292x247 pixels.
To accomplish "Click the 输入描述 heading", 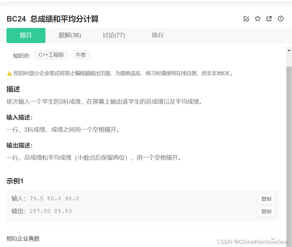I will click(20, 118).
